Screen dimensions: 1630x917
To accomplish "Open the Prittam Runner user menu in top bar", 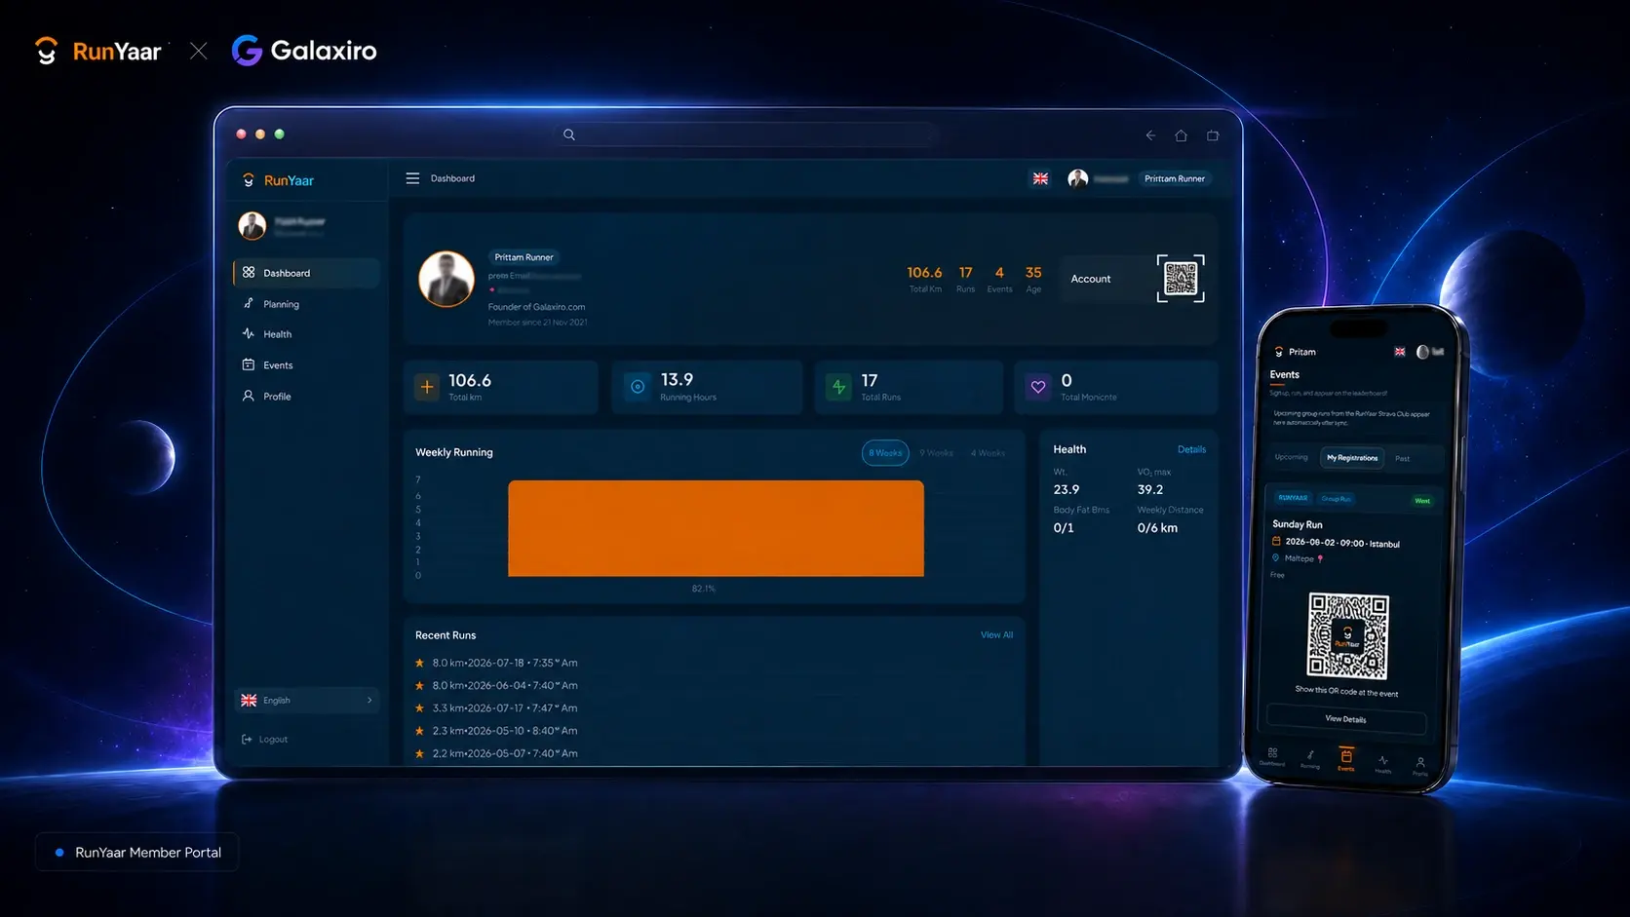I will 1175,178.
